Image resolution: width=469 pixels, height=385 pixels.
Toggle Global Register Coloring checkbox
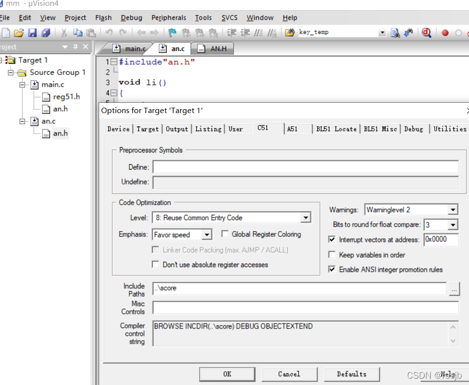point(225,234)
